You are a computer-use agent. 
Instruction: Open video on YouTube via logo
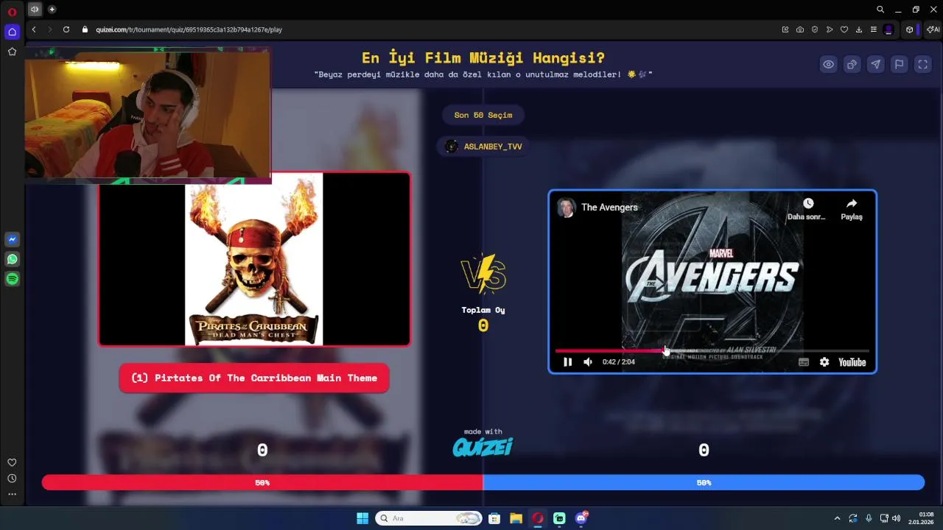pyautogui.click(x=852, y=362)
